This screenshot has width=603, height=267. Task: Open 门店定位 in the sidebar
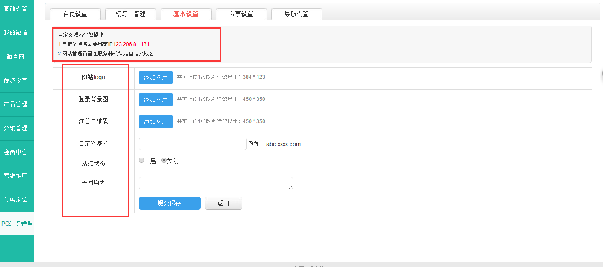tap(16, 200)
